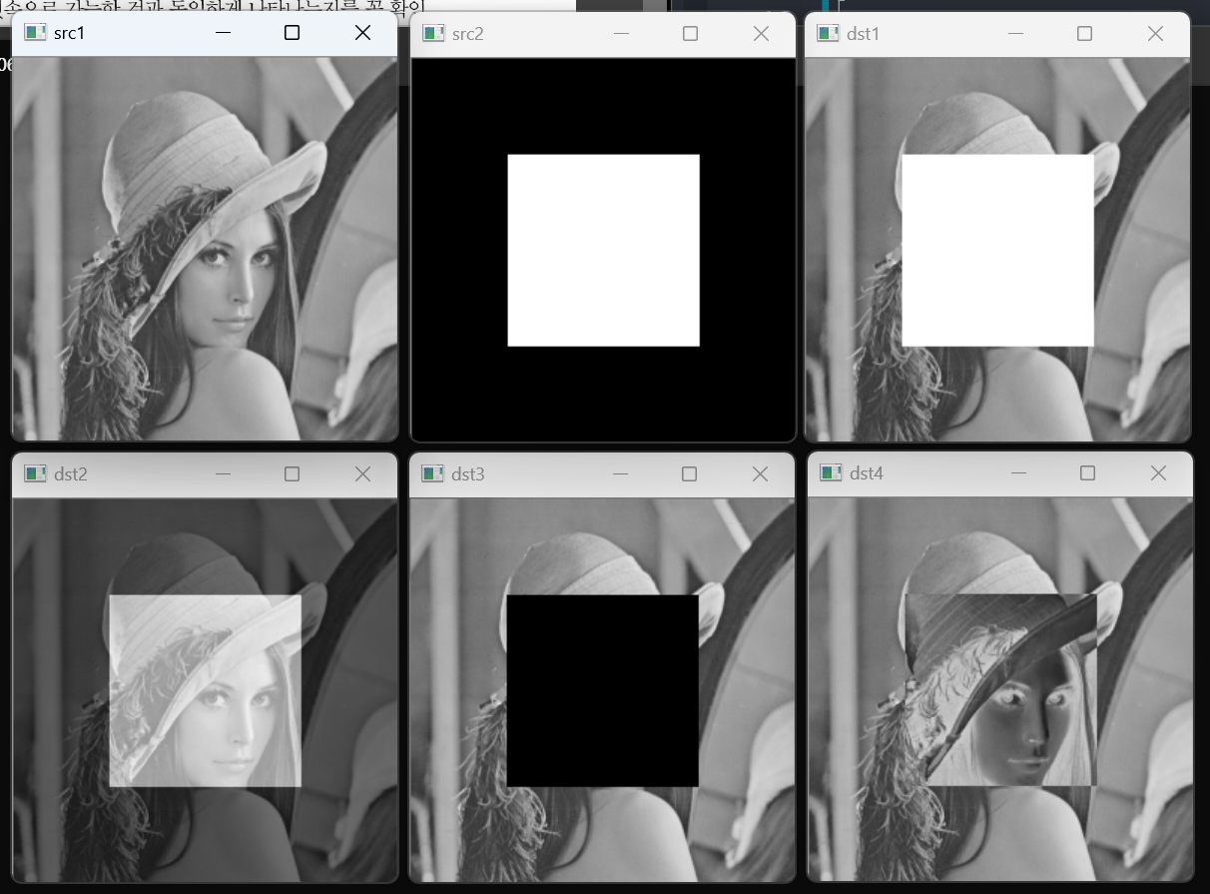
Task: Close the dst2 window
Action: [x=362, y=473]
